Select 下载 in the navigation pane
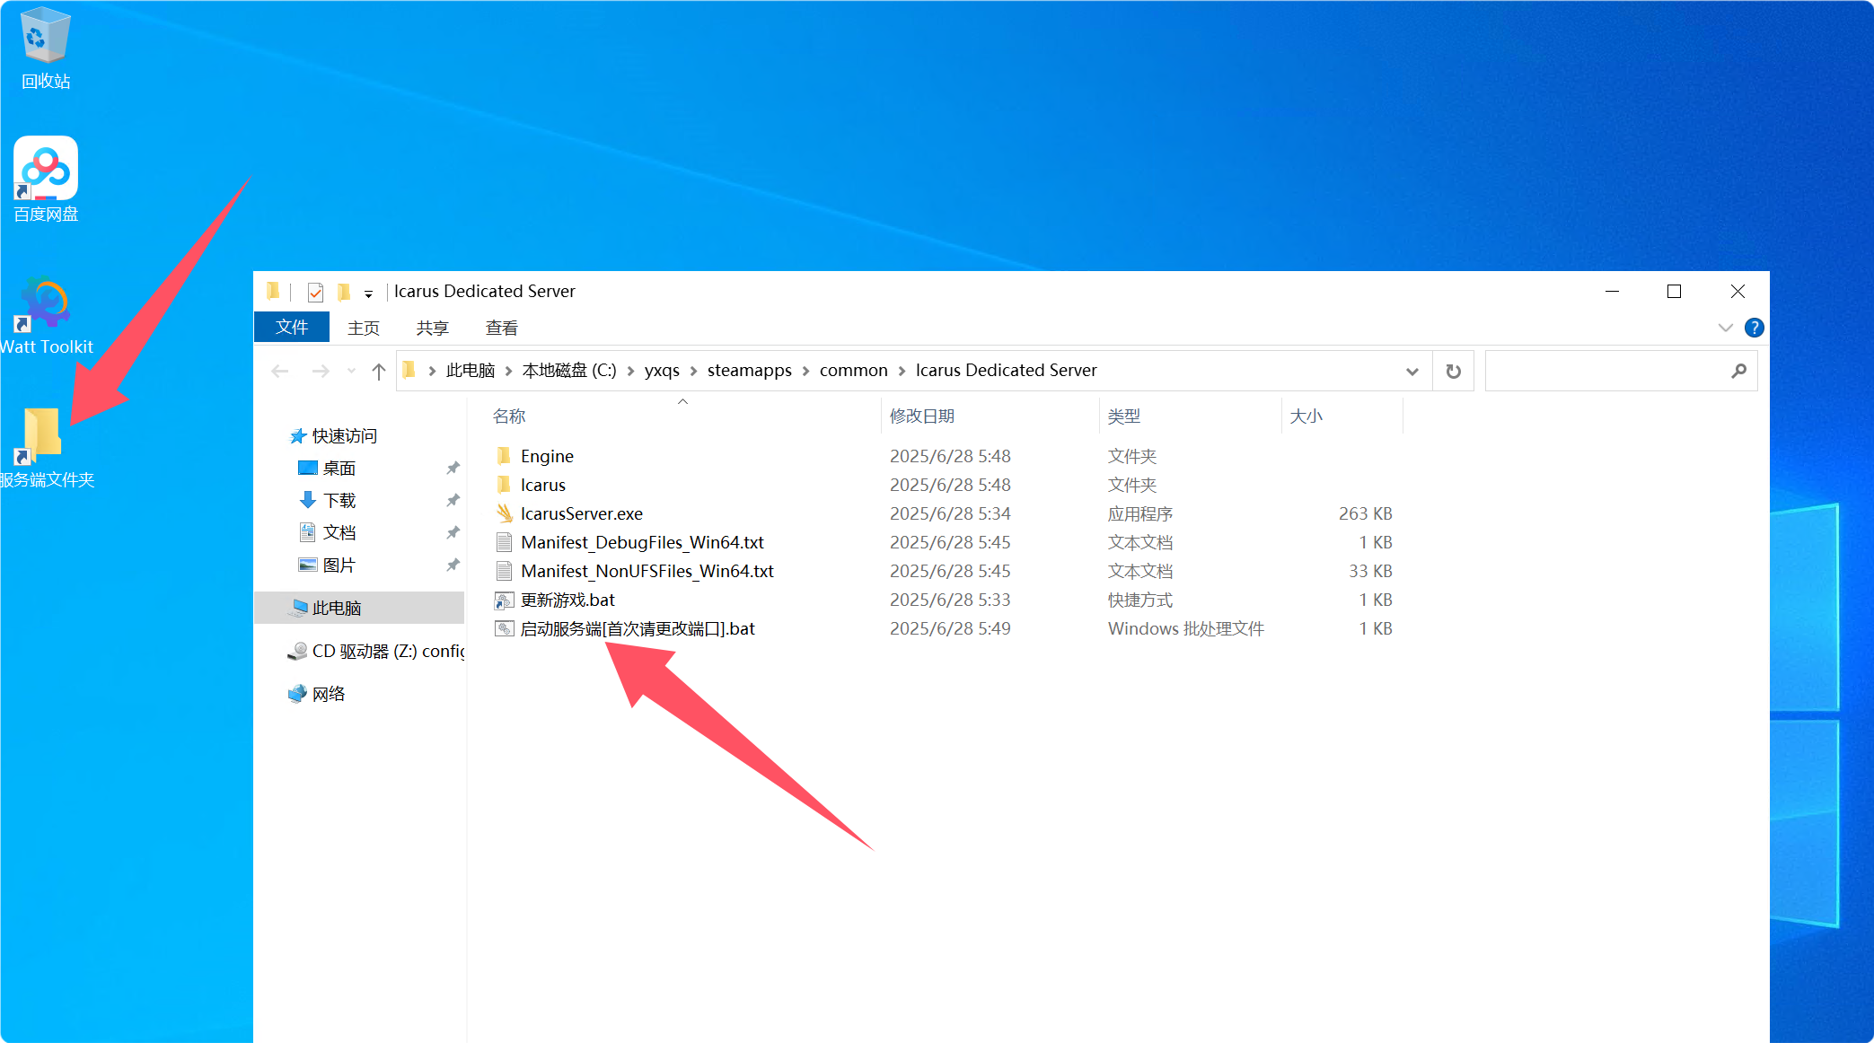 [x=339, y=501]
